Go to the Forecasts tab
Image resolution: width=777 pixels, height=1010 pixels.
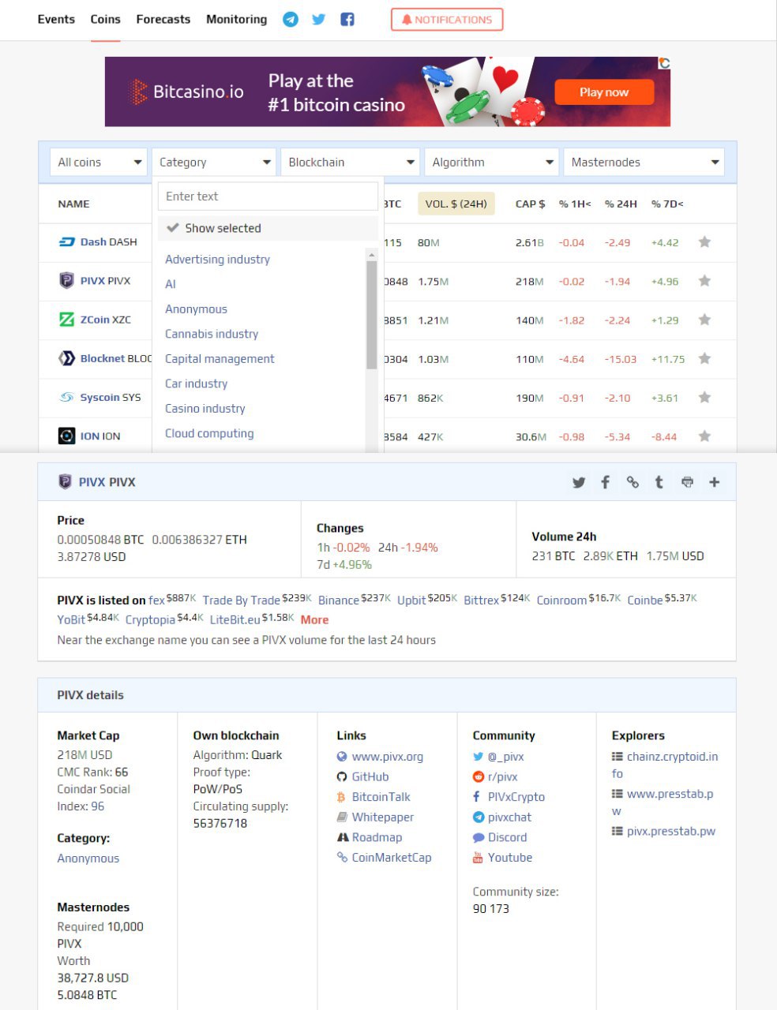(163, 20)
